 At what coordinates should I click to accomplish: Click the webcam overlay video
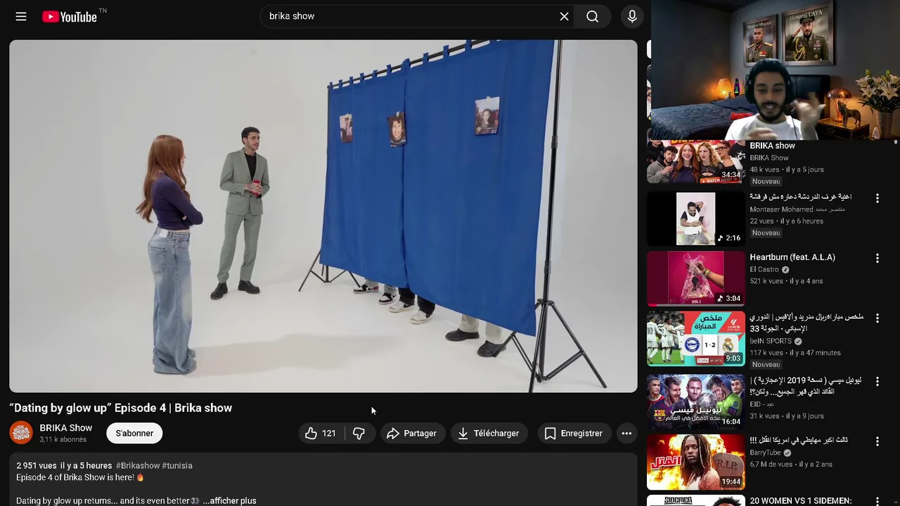tap(775, 70)
